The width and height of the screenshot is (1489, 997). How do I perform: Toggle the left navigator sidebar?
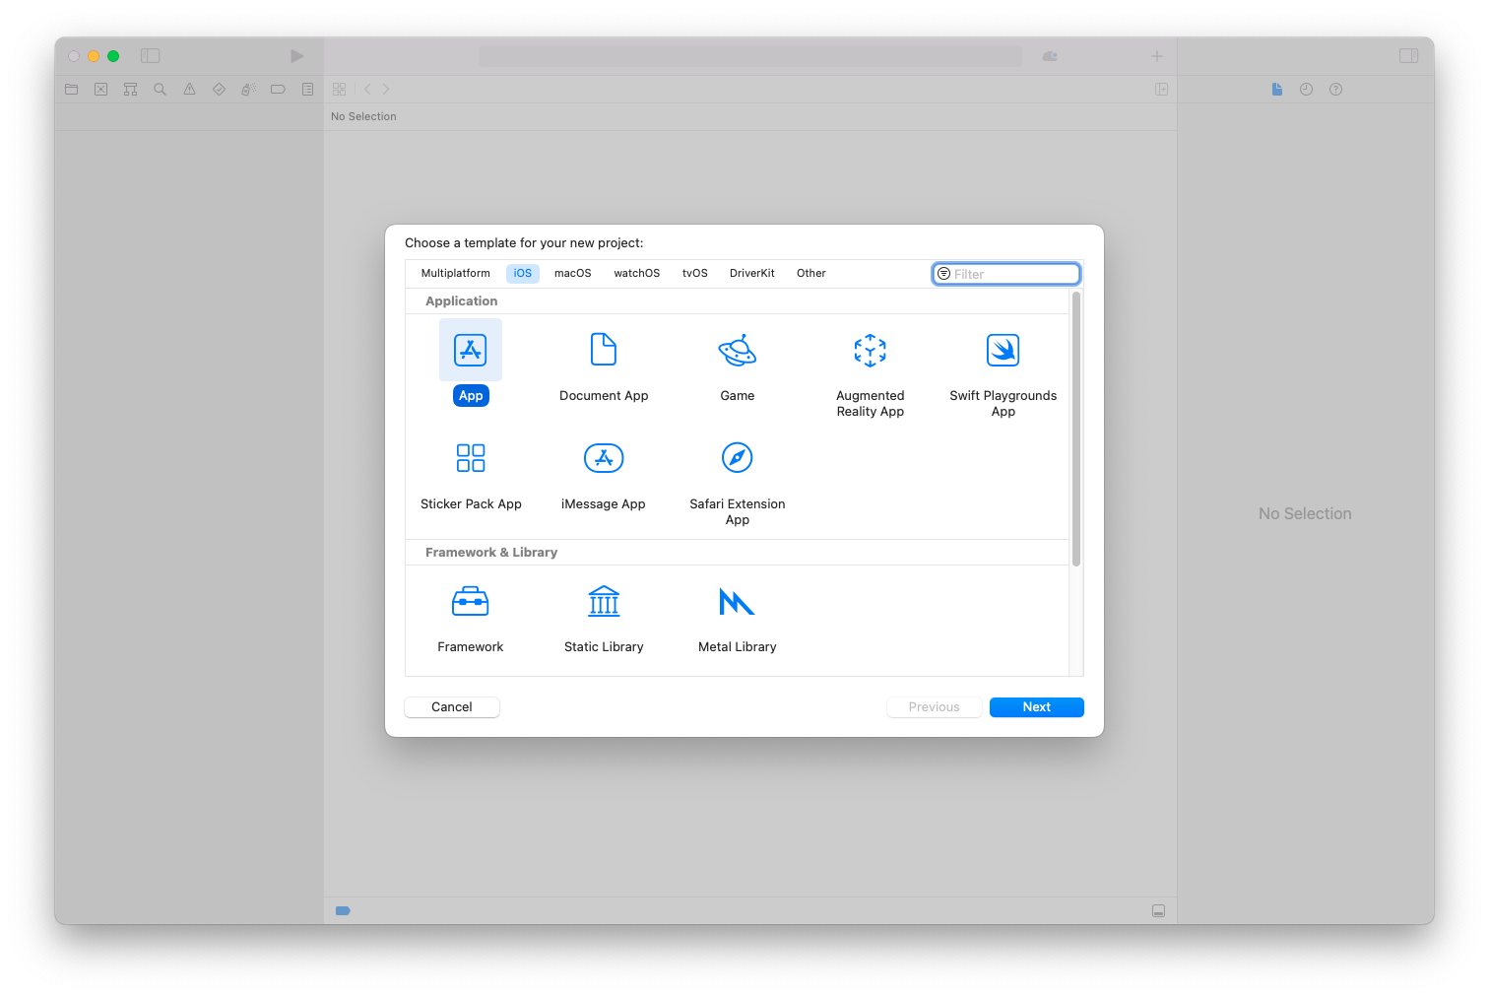[x=150, y=56]
